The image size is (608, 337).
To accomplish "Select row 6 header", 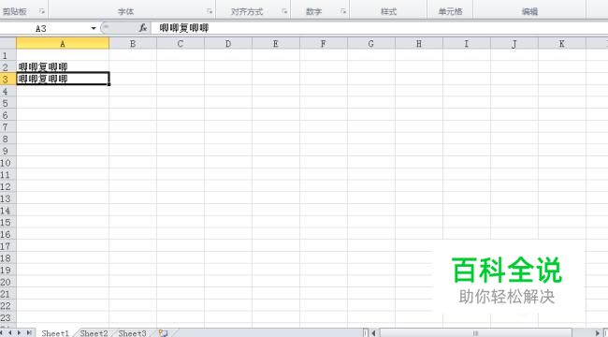I will [7, 115].
